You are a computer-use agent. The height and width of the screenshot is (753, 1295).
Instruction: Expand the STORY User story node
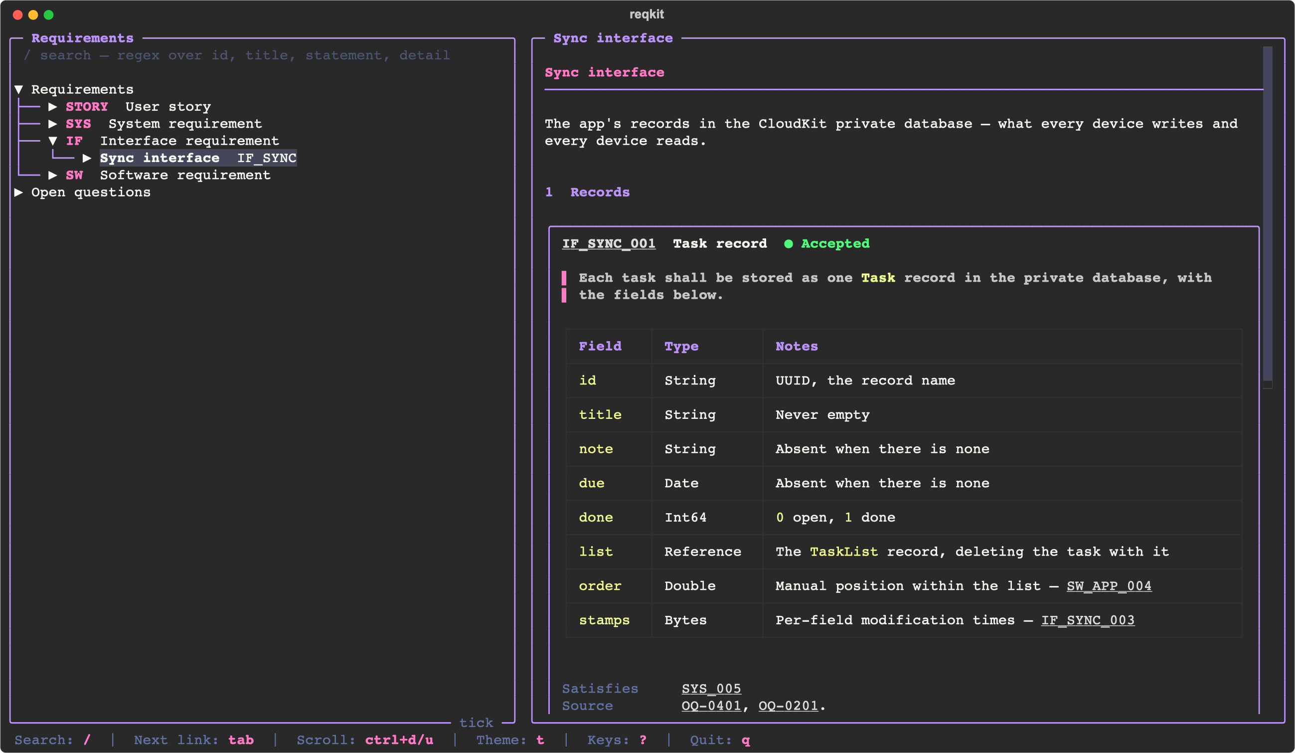point(52,106)
